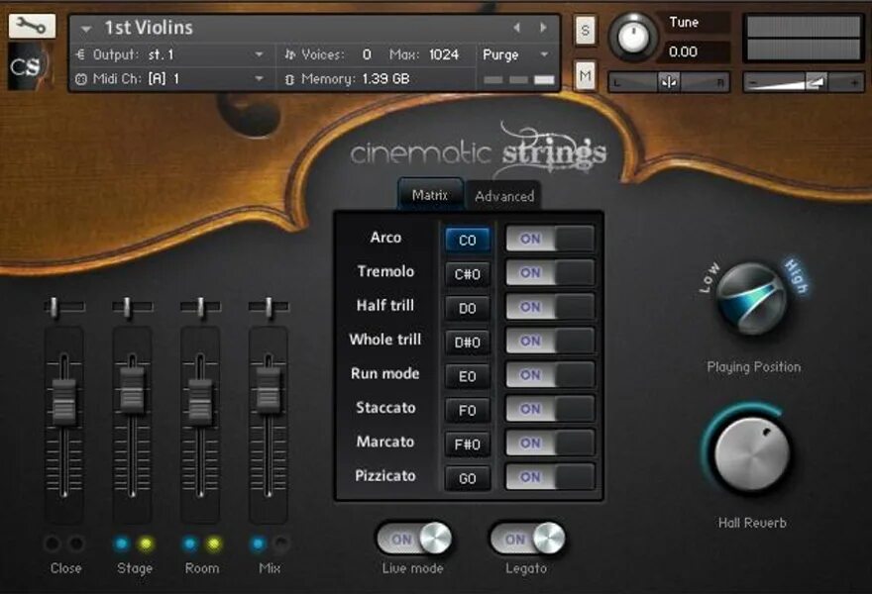Click the Room pan slider above the fader
The height and width of the screenshot is (594, 872).
200,307
